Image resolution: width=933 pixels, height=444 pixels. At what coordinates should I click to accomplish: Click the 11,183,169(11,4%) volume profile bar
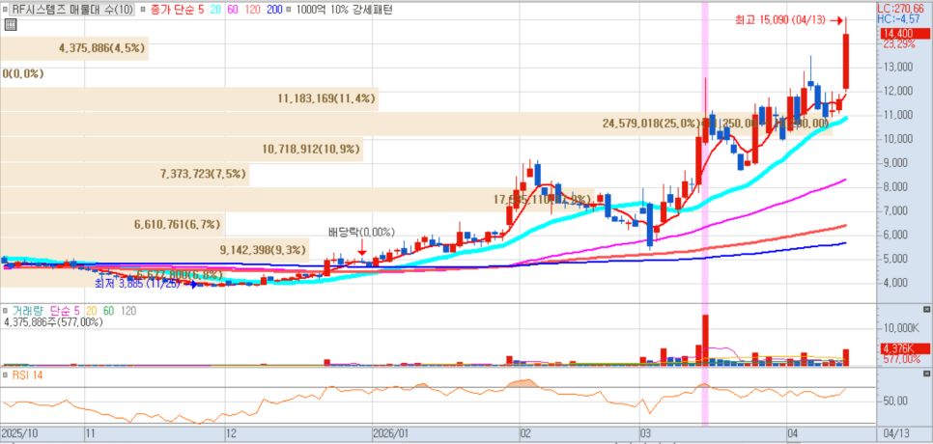coord(189,98)
